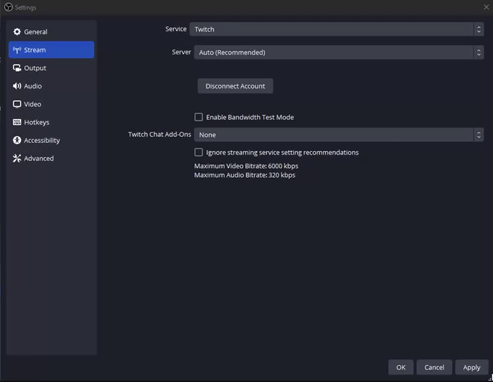The image size is (493, 382).
Task: Enable Bandwidth Test Mode checkbox
Action: 198,117
